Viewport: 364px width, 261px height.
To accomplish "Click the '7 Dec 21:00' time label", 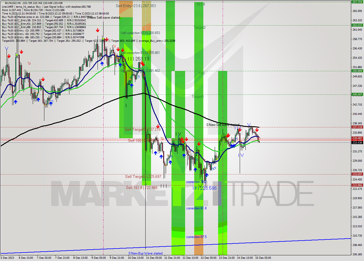I will pos(62,258).
